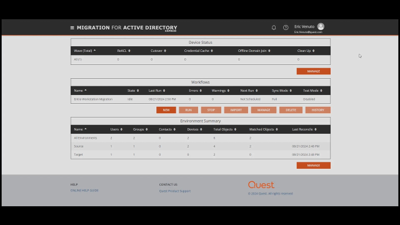Sort Workflows by Last Run

pos(157,91)
